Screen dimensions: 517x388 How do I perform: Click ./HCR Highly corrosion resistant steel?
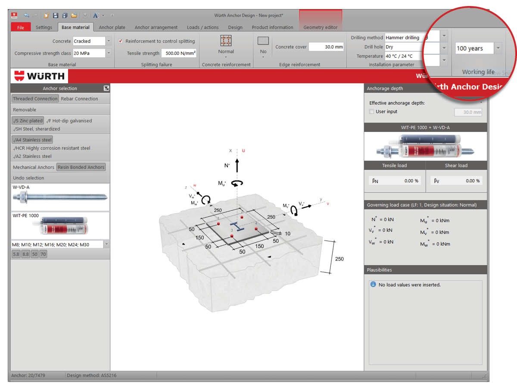tap(51, 148)
